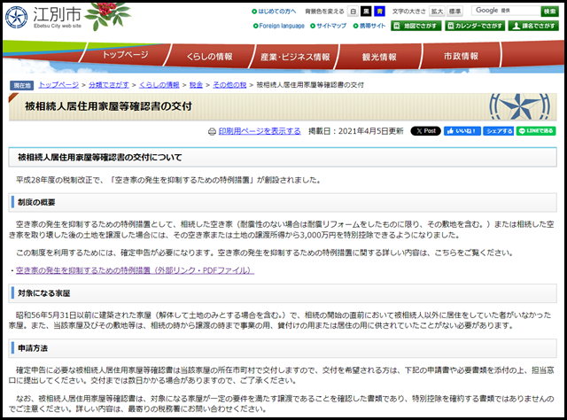
Task: Open 空き家の発生を抑制するための特例措置 PDF link
Action: coord(135,270)
